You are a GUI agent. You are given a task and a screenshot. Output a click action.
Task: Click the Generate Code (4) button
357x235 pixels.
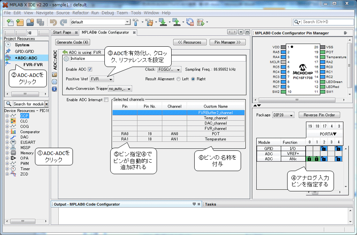pyautogui.click(x=73, y=42)
